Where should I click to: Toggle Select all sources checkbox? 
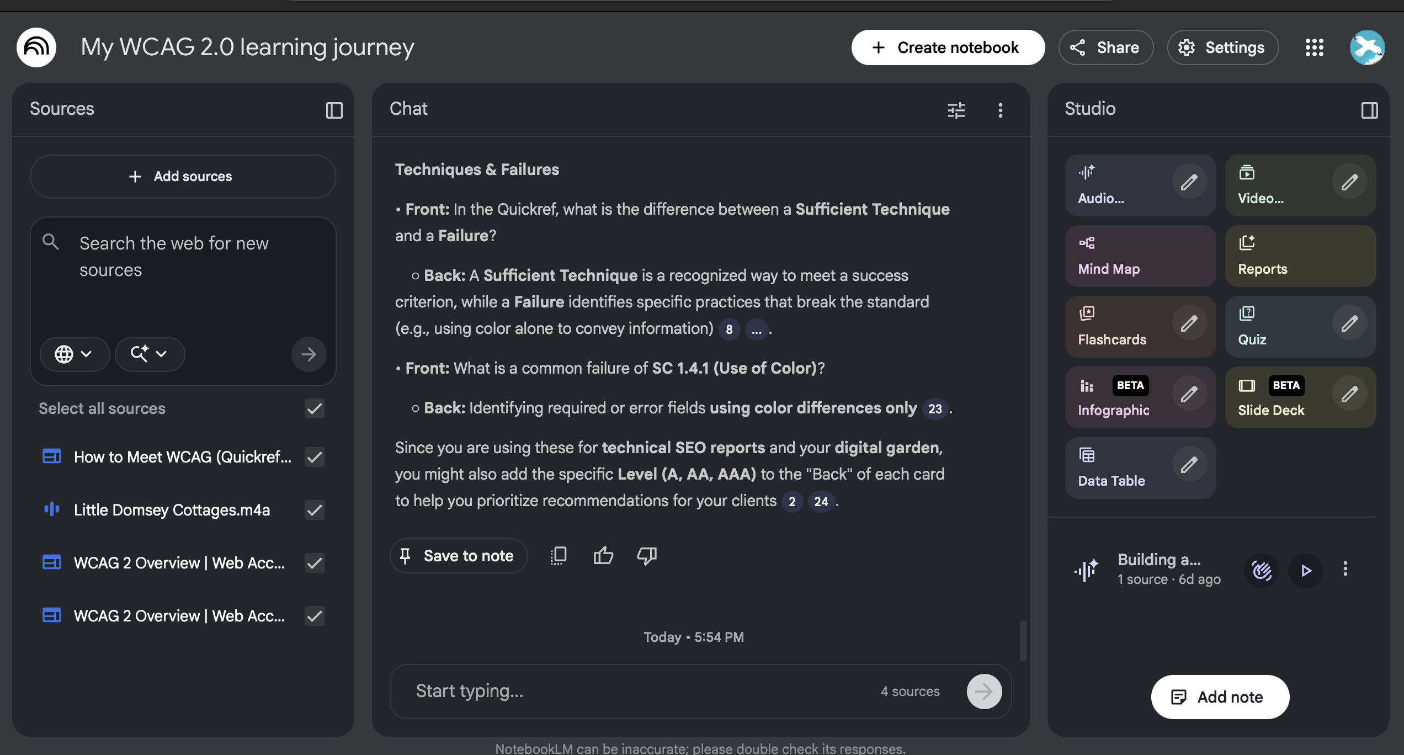313,408
